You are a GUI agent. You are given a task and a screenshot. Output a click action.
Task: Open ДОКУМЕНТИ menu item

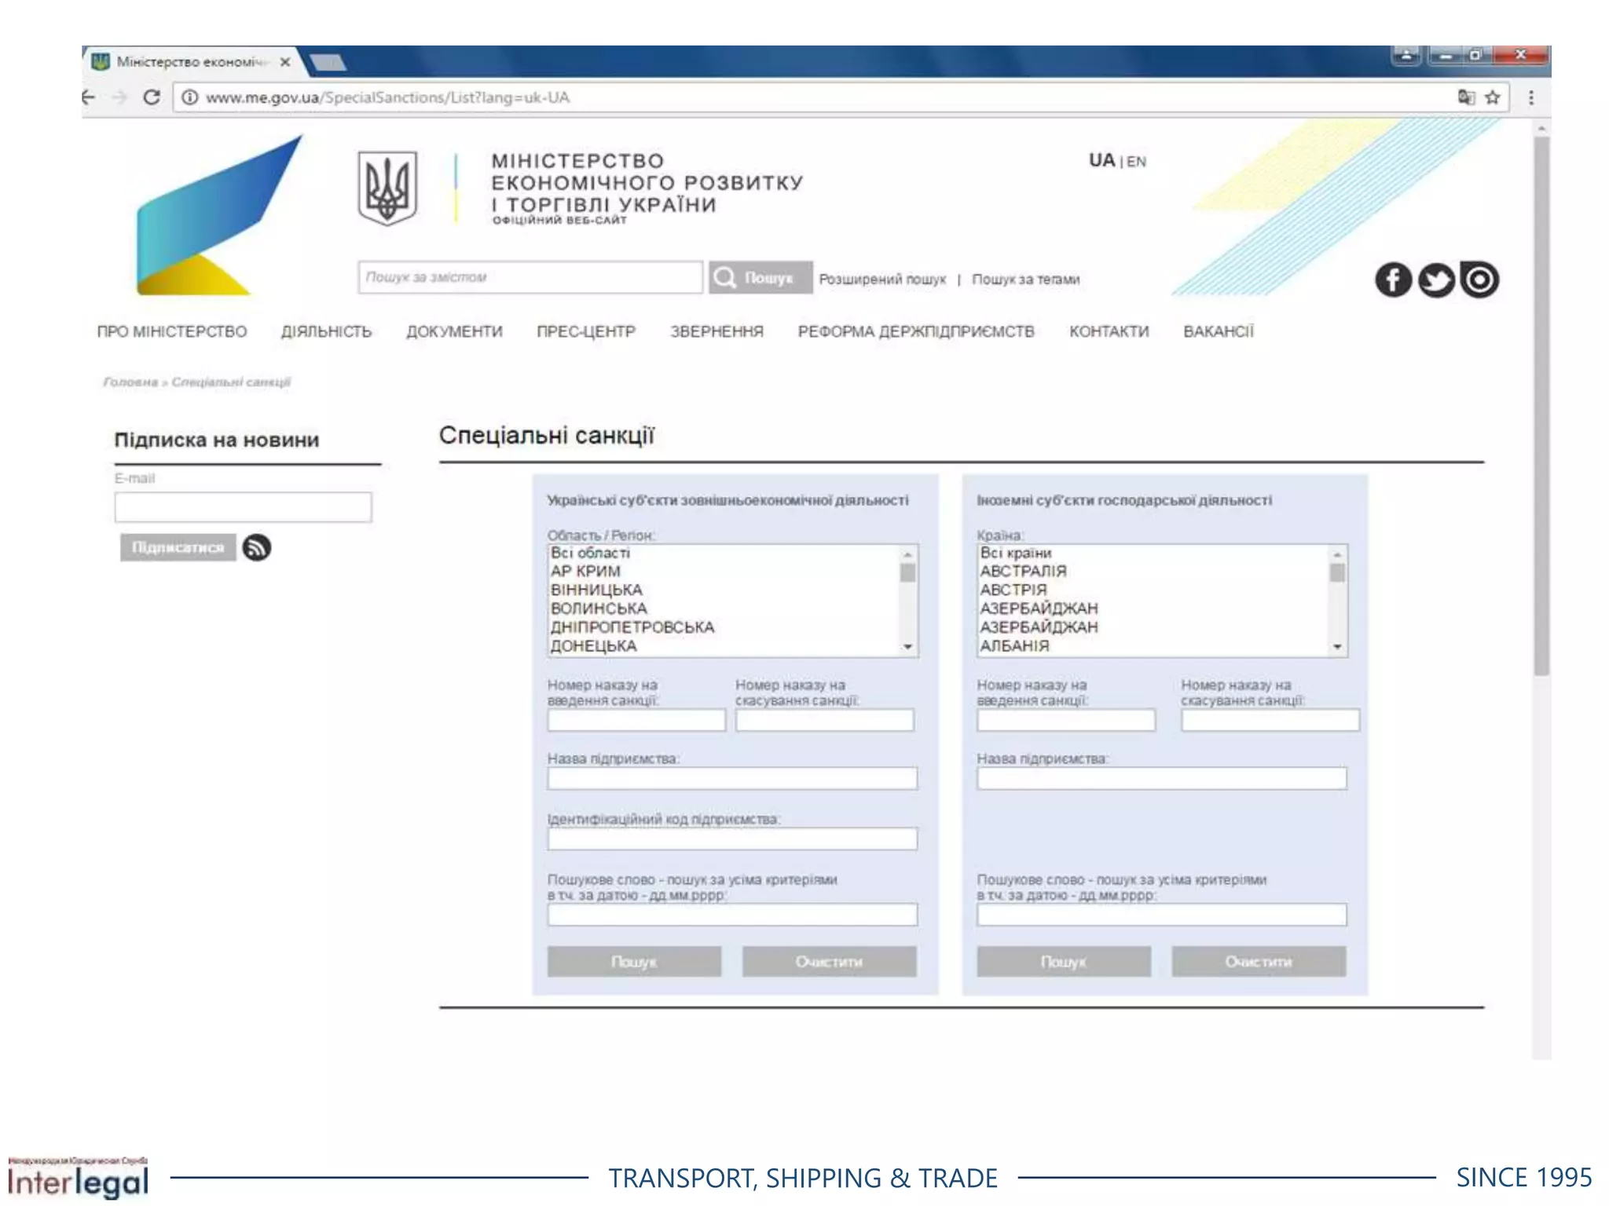[454, 331]
